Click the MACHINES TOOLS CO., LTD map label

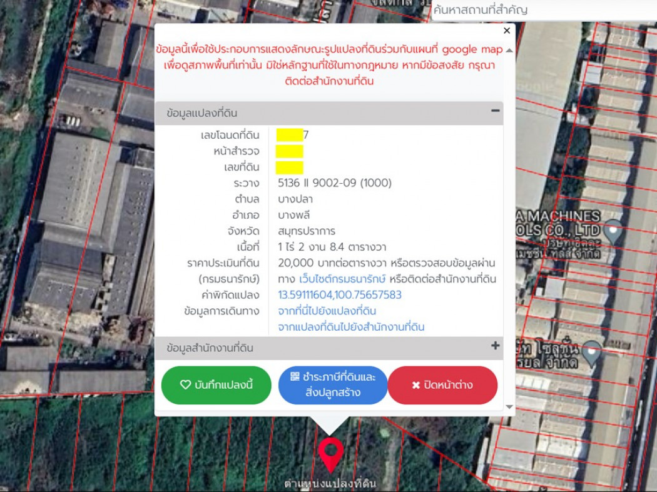(559, 223)
